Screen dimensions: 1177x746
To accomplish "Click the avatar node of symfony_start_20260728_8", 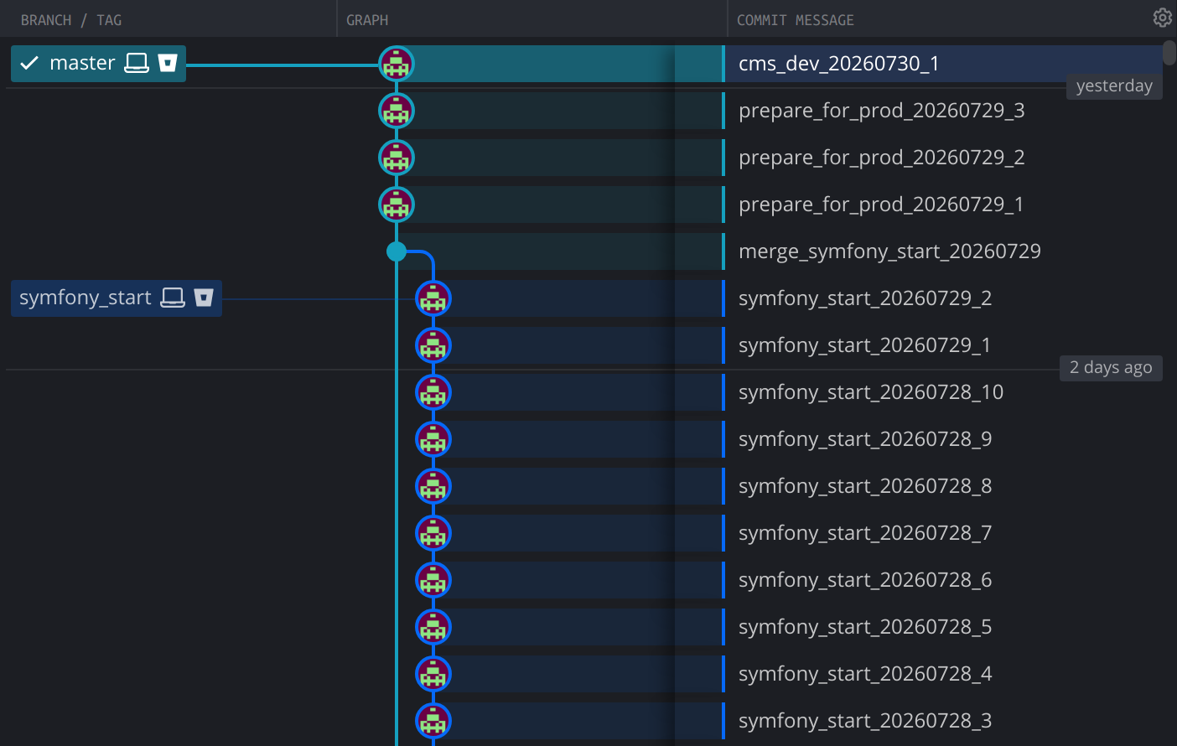I will (x=433, y=486).
